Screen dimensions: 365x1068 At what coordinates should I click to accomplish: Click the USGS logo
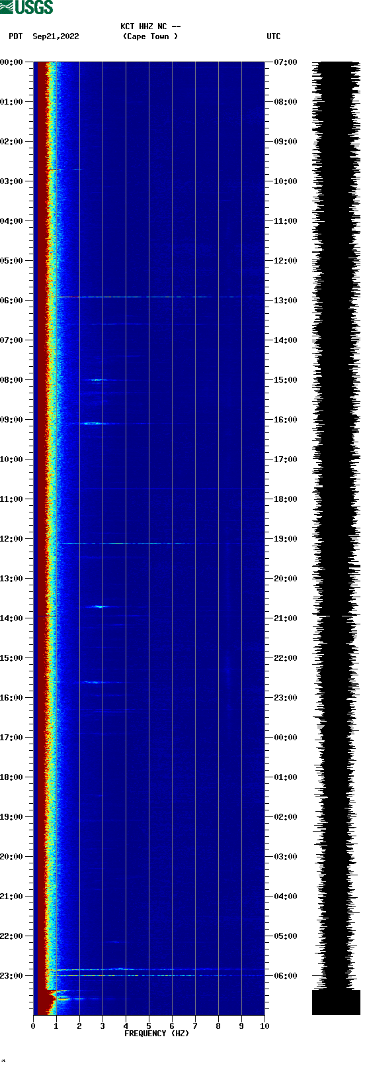click(x=27, y=7)
